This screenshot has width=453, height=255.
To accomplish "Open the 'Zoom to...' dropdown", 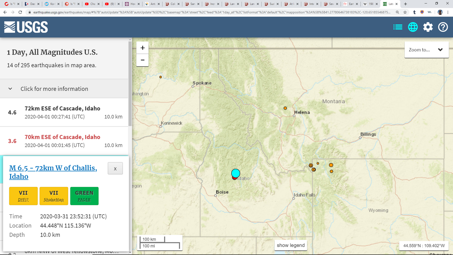I will coord(426,50).
